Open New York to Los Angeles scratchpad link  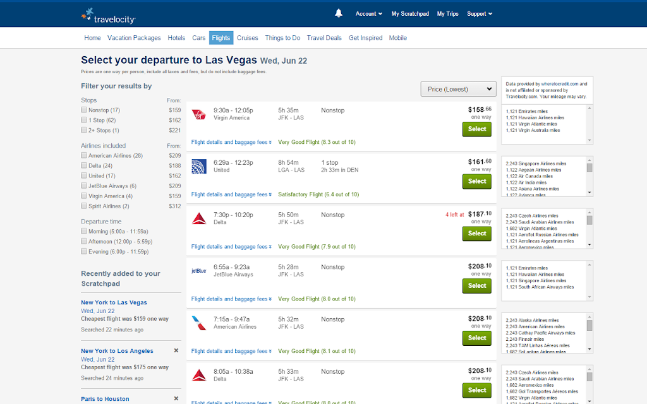click(x=117, y=351)
